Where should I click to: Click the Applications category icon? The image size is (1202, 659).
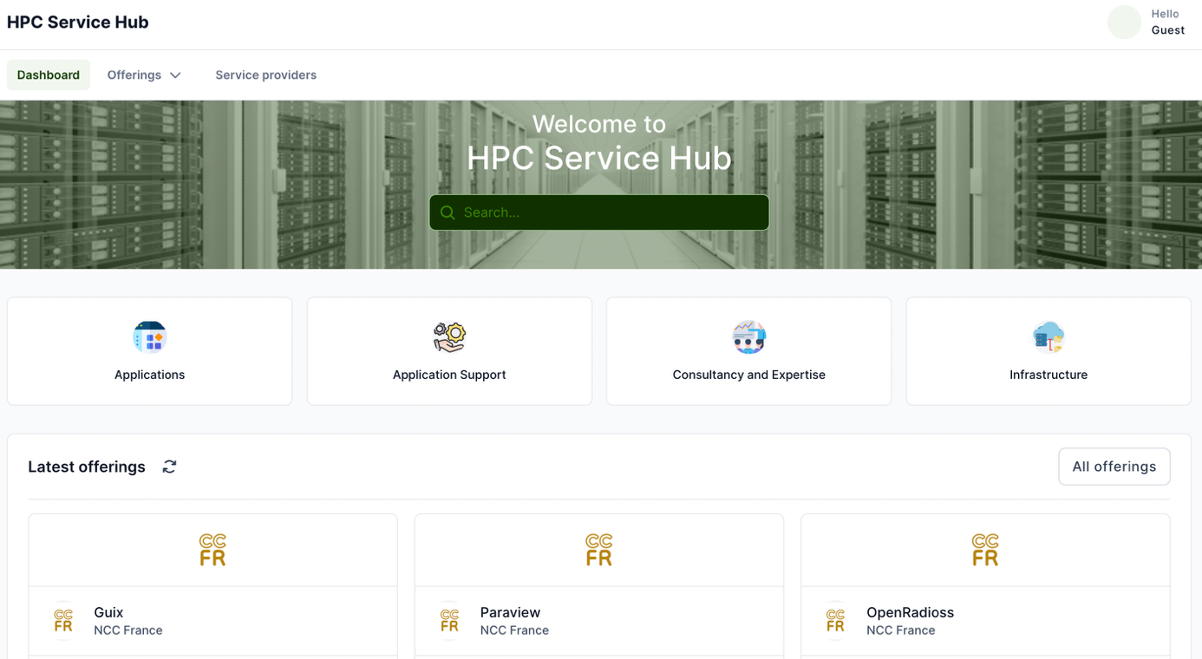coord(149,336)
